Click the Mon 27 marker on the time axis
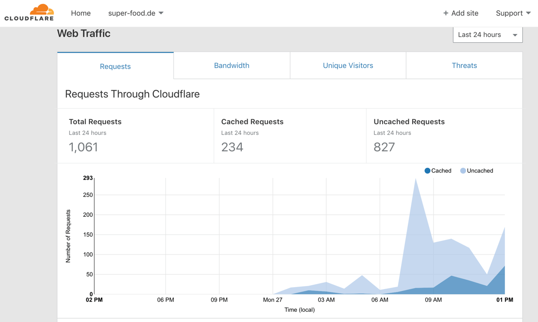This screenshot has height=322, width=538. pos(272,300)
